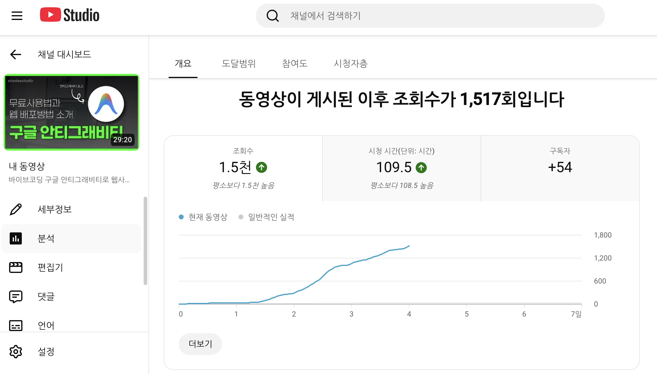Select the 분석 bar chart icon
Screen dimensions: 657x374
point(16,238)
